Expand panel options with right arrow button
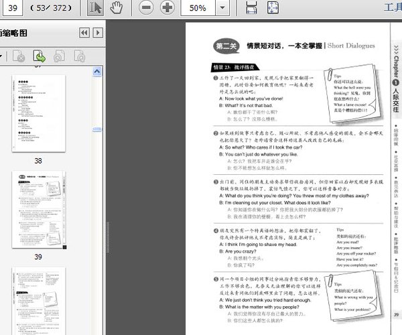402x335 pixels. coord(98,32)
